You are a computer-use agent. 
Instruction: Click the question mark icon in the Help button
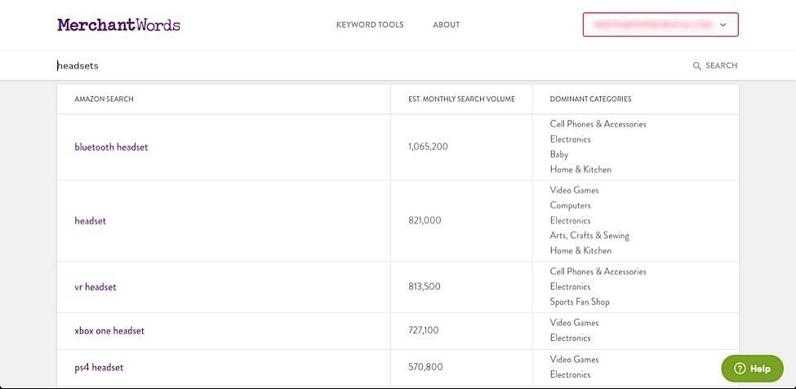(740, 369)
